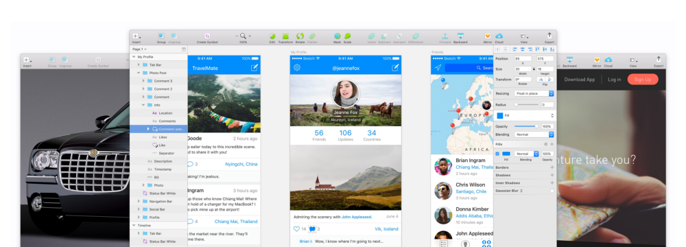686x247 pixels.
Task: Click the Group toolbar icon in front window
Action: tap(161, 36)
